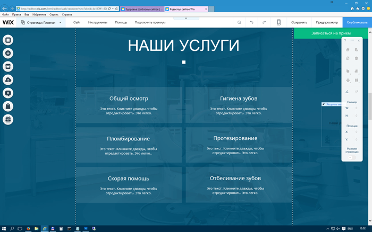Viewport: 372px width, 232px height.
Task: Open the Background panel in left sidebar
Action: coord(8,40)
